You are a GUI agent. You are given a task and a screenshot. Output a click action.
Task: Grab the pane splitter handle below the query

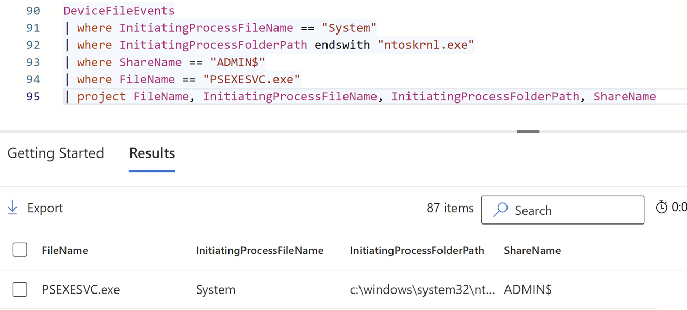(528, 132)
